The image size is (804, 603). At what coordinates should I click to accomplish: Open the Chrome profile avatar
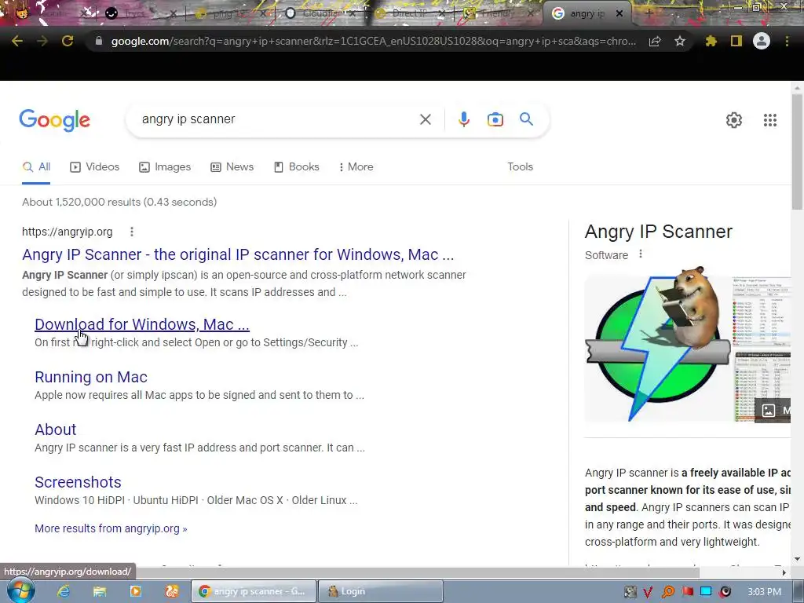(762, 41)
